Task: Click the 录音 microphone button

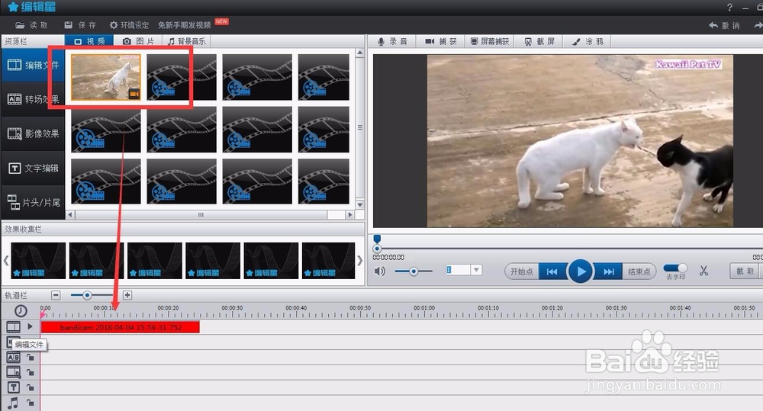Action: click(392, 41)
